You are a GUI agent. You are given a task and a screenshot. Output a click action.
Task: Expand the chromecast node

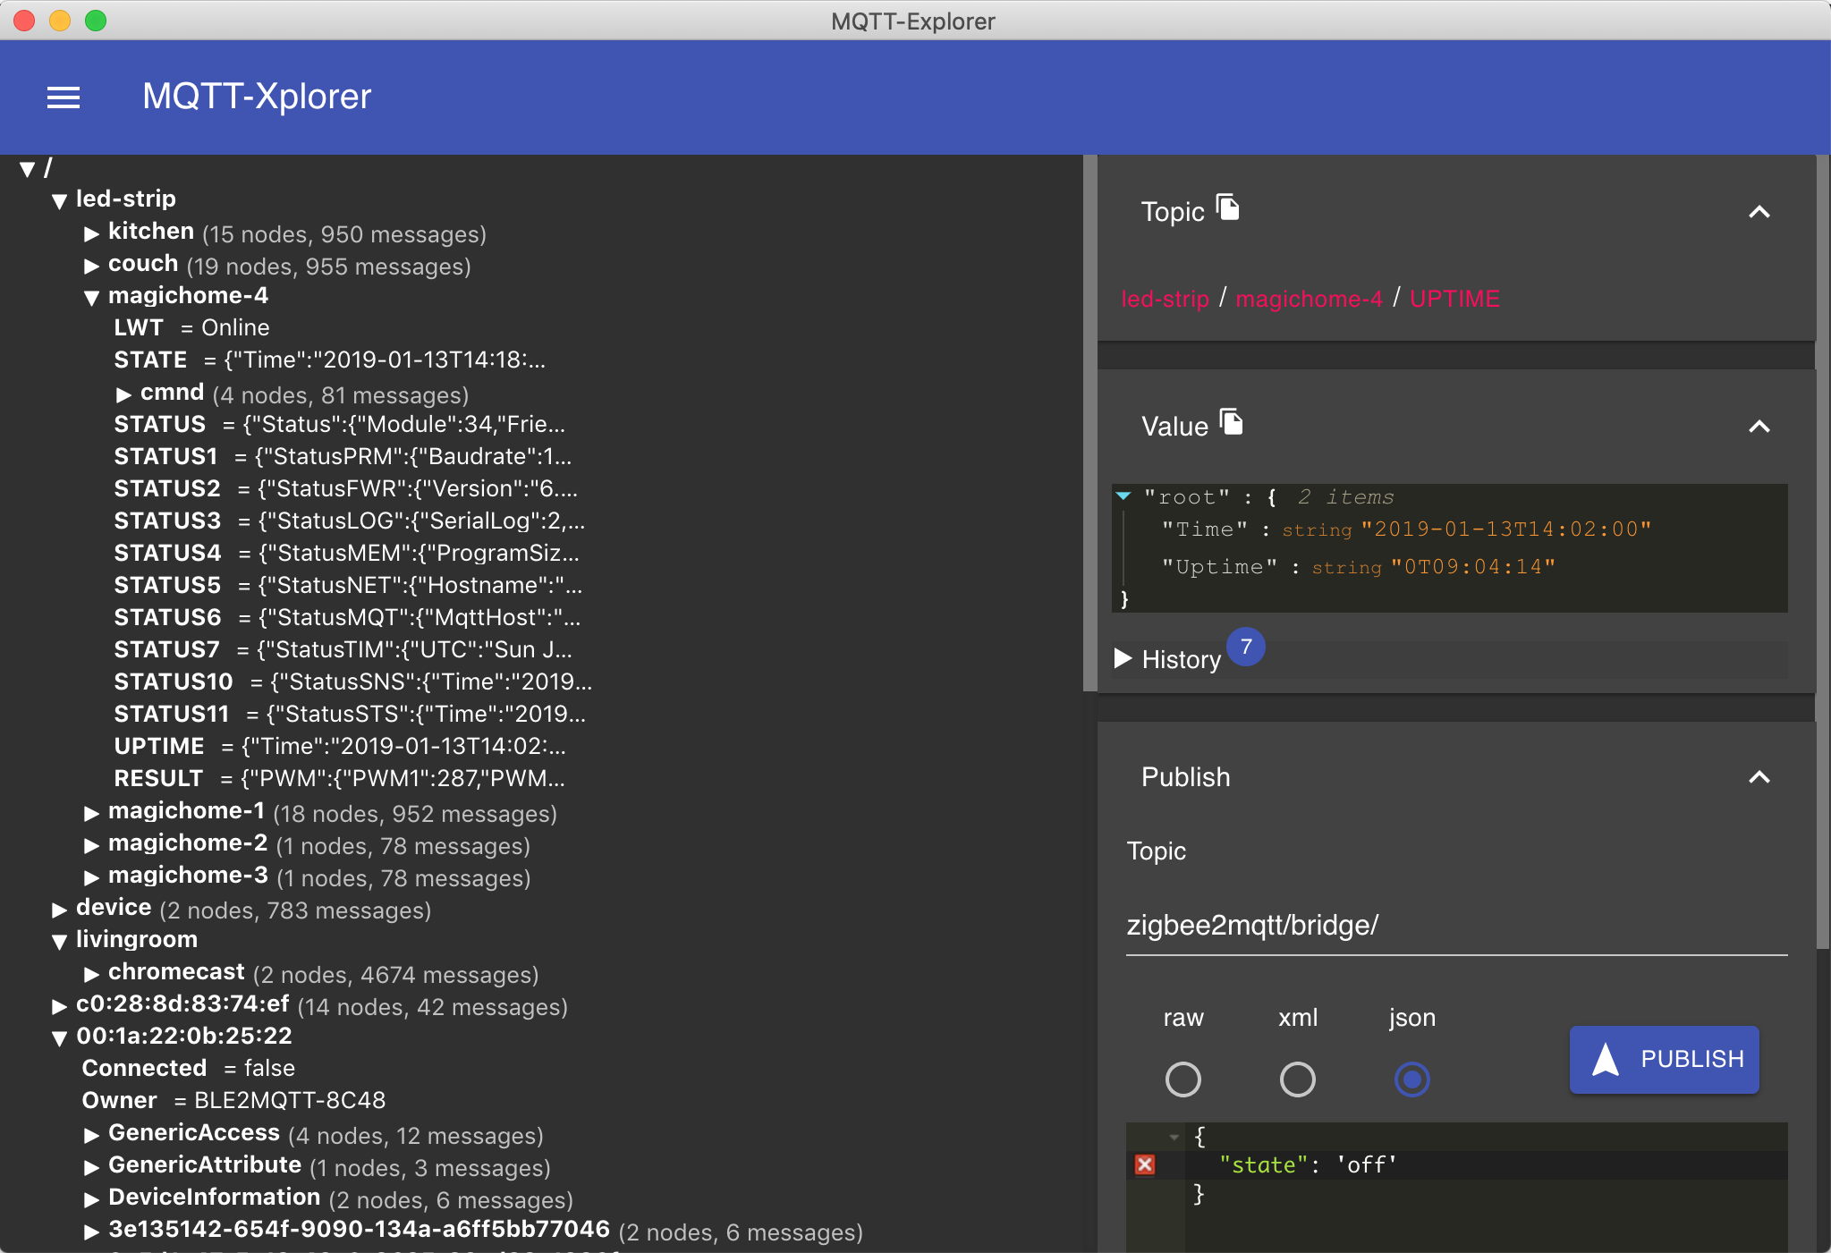pos(91,974)
